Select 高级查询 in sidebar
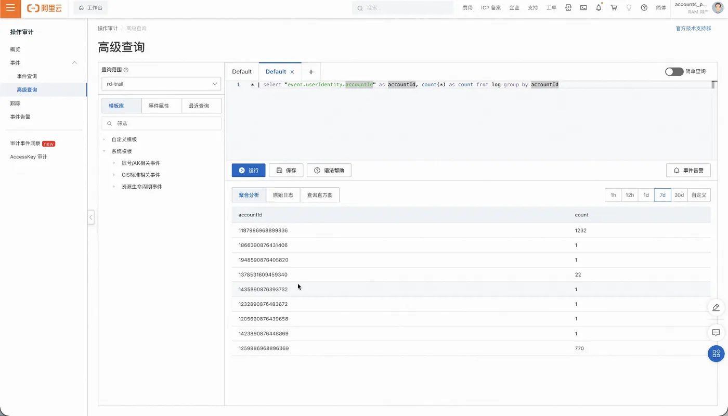728x416 pixels. click(27, 90)
